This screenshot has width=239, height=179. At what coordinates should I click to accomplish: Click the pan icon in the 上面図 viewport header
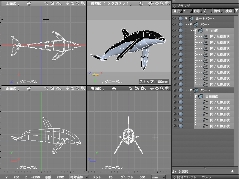[68, 4]
